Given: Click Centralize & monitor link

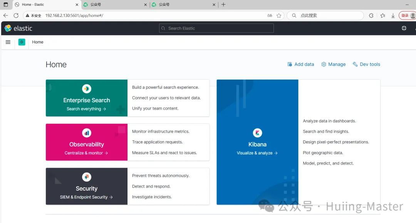Looking at the screenshot, I should [86, 153].
